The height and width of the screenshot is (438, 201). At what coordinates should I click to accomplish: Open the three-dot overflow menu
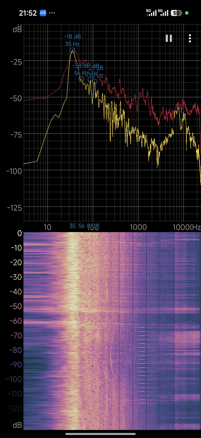(190, 38)
